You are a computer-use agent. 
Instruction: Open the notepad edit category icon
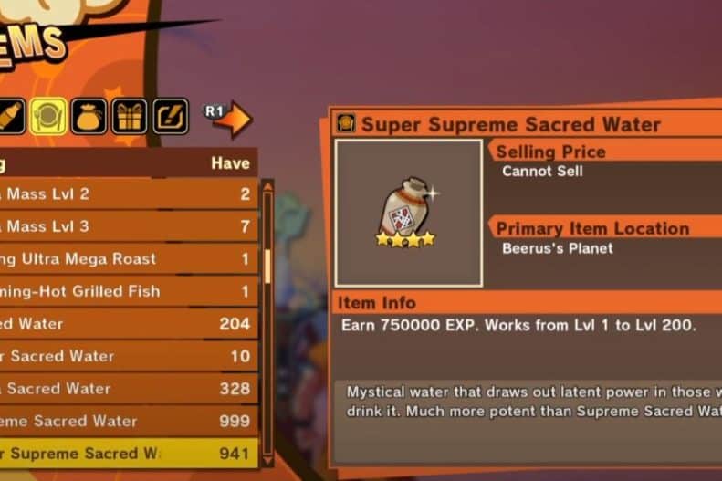(x=171, y=117)
